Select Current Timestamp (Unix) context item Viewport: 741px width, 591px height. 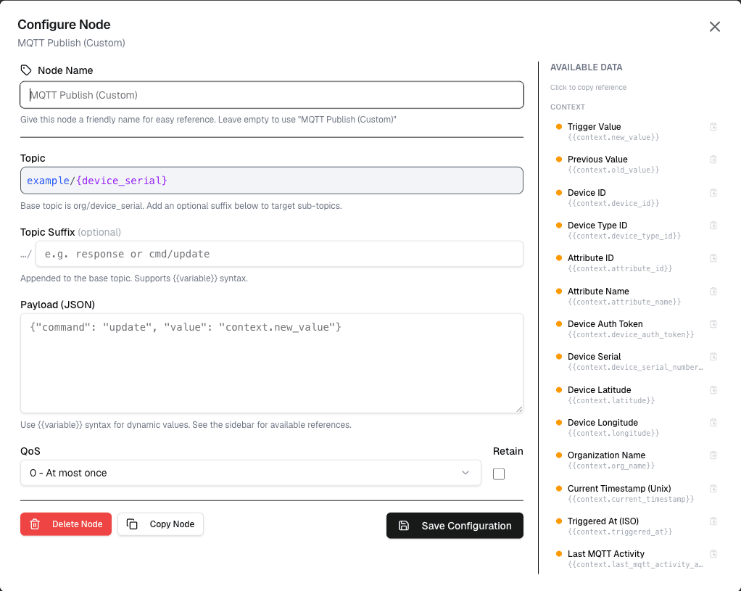(x=636, y=493)
